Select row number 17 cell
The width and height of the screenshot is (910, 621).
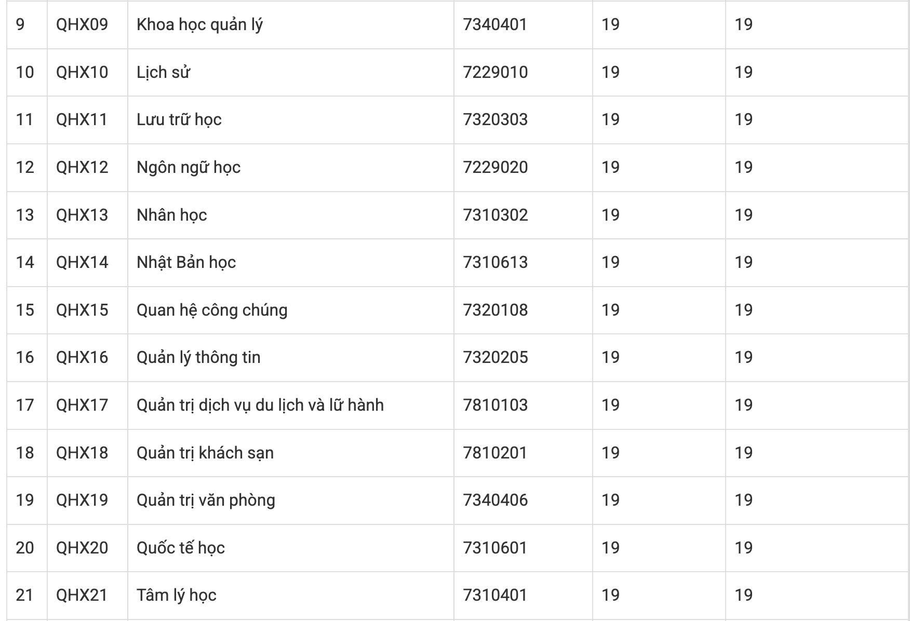point(26,405)
